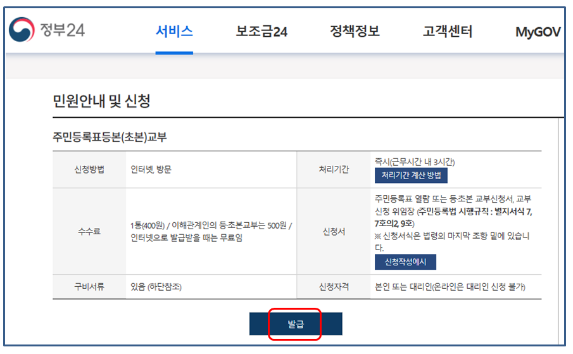Image resolution: width=573 pixels, height=354 pixels.
Task: Click the 신청방법 label cell
Action: (89, 170)
